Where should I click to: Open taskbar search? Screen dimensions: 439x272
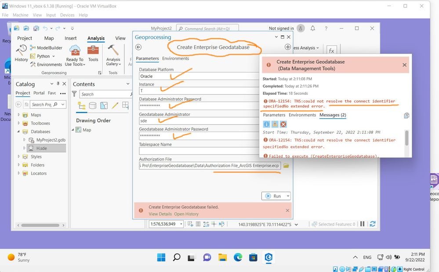177,257
